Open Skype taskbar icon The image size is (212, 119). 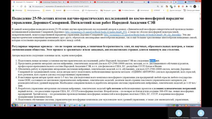[79, 105]
